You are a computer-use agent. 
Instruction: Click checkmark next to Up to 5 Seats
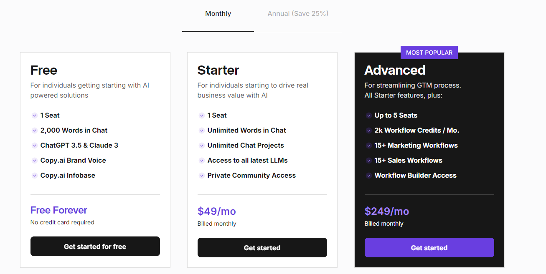pos(369,116)
